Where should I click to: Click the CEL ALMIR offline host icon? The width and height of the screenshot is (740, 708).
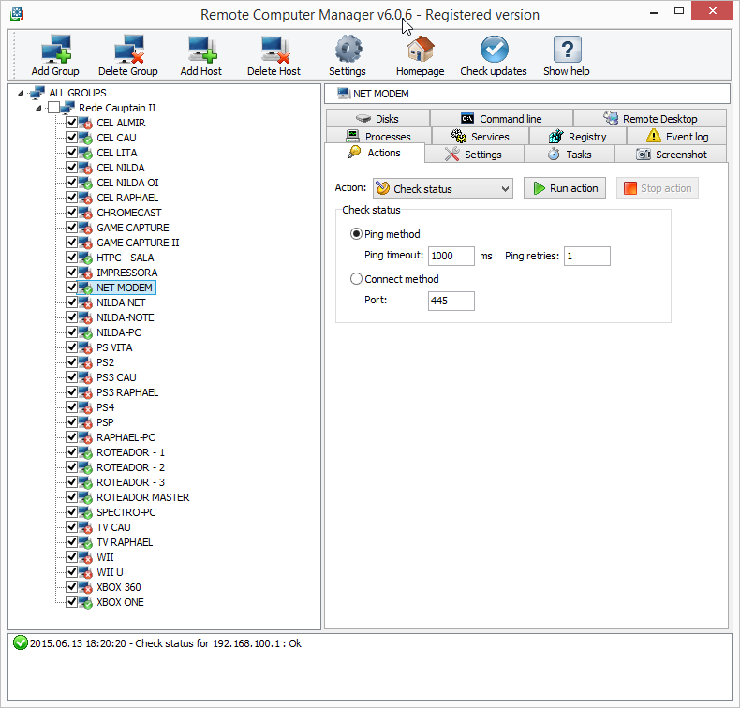click(85, 123)
